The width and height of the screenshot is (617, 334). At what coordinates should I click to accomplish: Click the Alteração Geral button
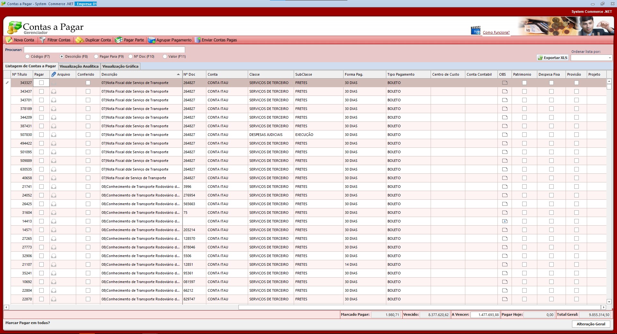(591, 324)
